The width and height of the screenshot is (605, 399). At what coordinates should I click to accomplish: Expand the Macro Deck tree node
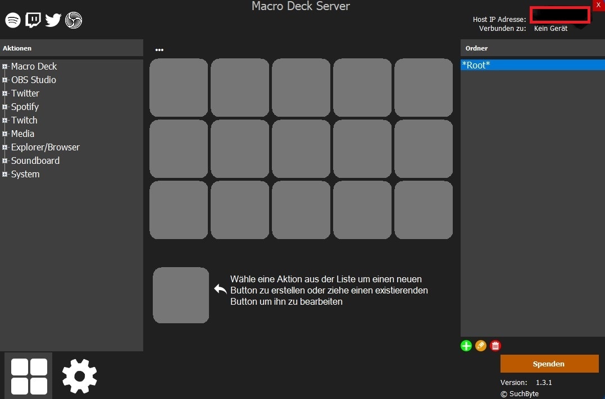click(x=4, y=67)
